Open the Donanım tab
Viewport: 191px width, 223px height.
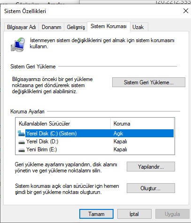click(52, 27)
